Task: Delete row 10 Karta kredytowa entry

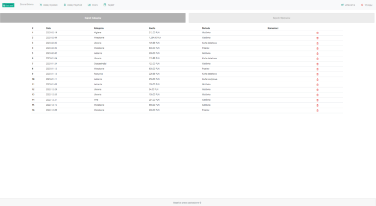Action: click(x=317, y=79)
